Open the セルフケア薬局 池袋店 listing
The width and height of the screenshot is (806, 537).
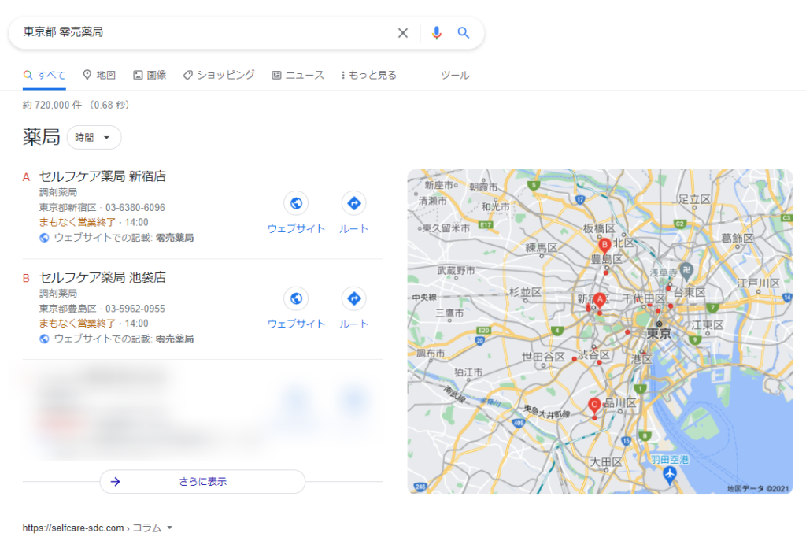click(x=102, y=277)
